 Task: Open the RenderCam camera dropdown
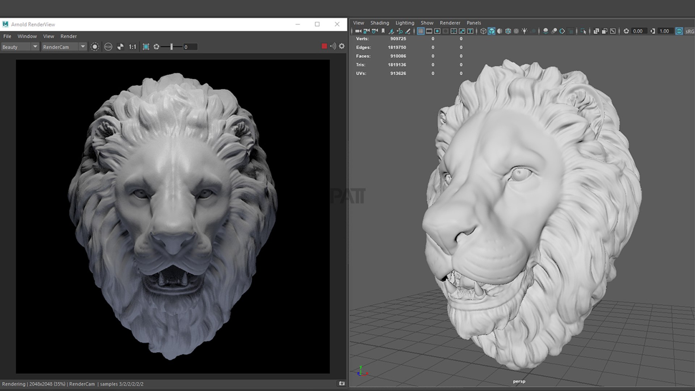[64, 47]
